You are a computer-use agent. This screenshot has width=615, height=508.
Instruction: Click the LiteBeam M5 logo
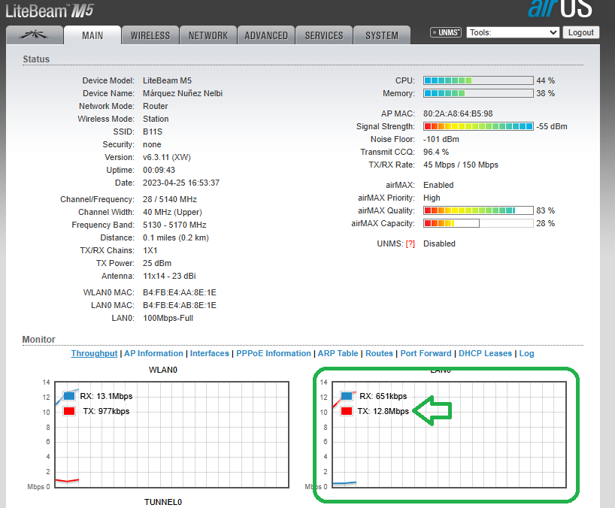pos(50,10)
